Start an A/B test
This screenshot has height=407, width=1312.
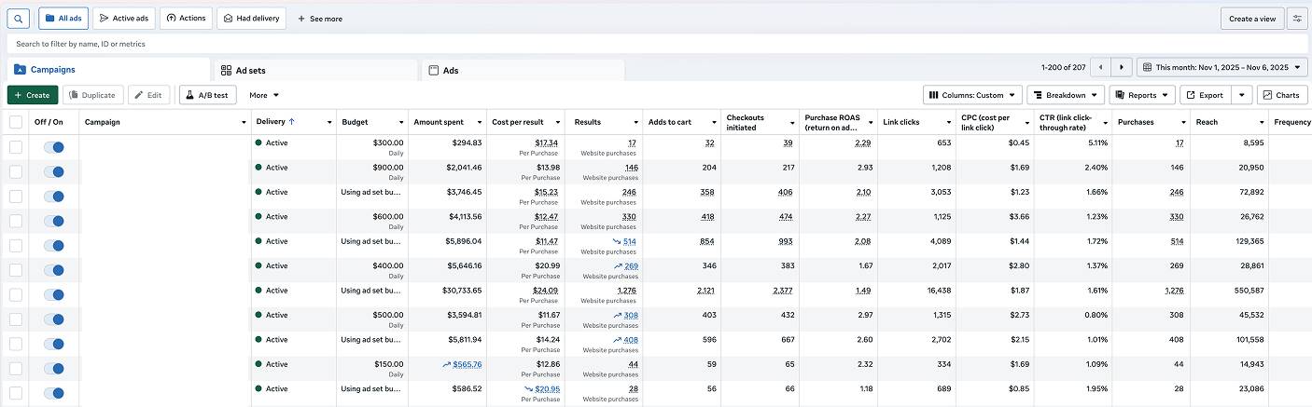pos(208,95)
